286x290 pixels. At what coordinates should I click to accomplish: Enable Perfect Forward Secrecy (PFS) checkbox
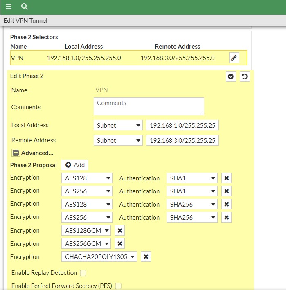click(x=118, y=286)
